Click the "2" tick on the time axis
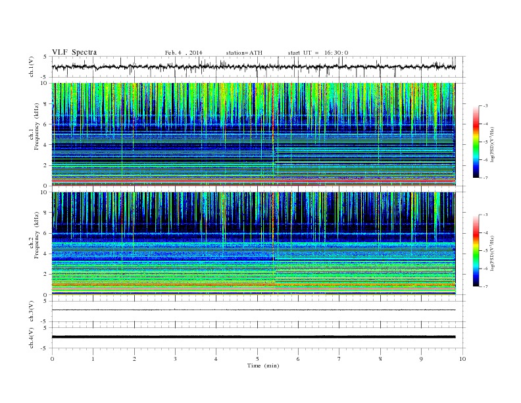This screenshot has width=521, height=403. coord(134,359)
